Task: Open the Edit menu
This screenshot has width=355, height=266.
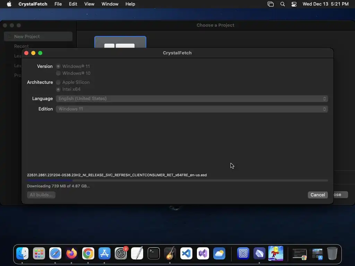Action: (73, 4)
